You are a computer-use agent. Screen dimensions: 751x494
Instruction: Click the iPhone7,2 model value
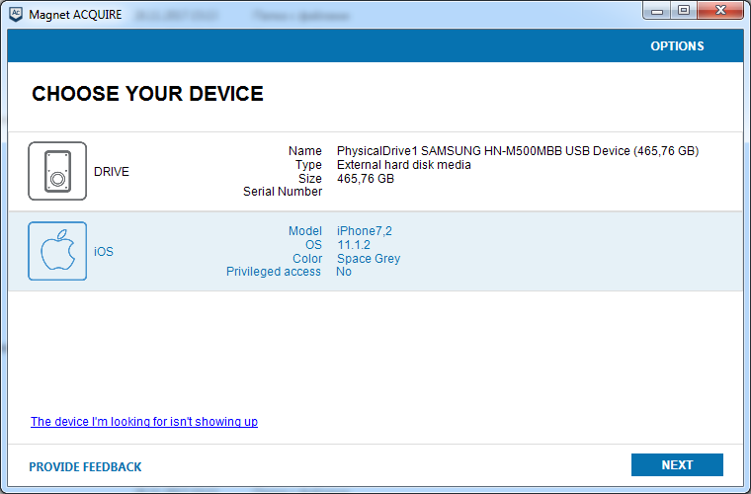365,231
